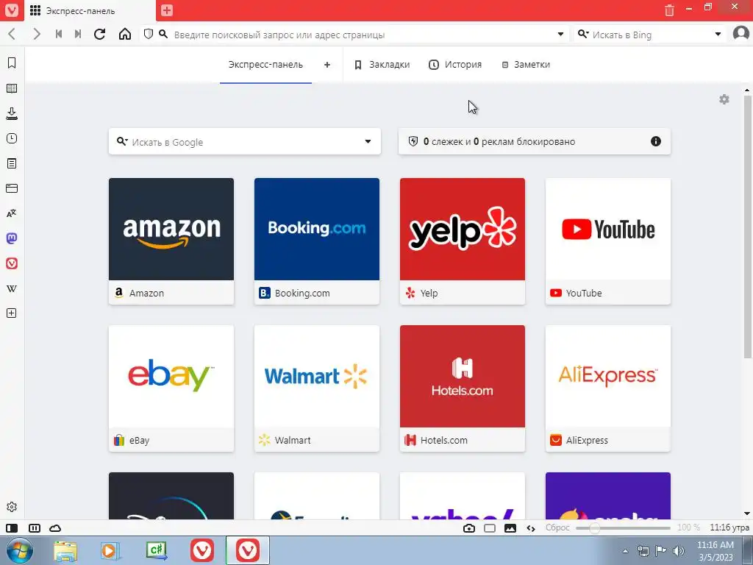This screenshot has width=753, height=565.
Task: Open the History sidebar panel
Action: [x=12, y=138]
